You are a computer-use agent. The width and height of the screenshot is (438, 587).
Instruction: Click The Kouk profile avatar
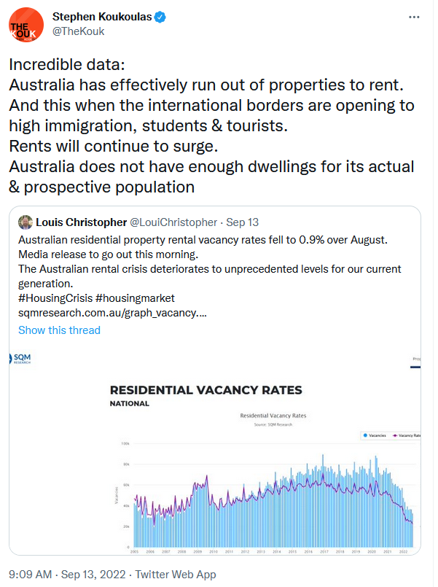(26, 26)
